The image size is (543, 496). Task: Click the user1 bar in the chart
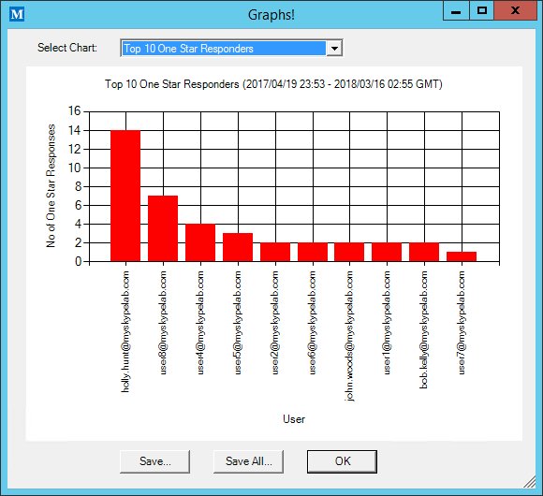[387, 252]
